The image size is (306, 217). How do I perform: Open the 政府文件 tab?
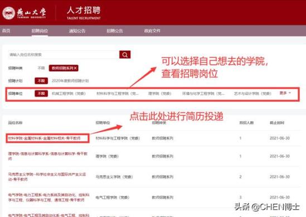[x=152, y=31]
